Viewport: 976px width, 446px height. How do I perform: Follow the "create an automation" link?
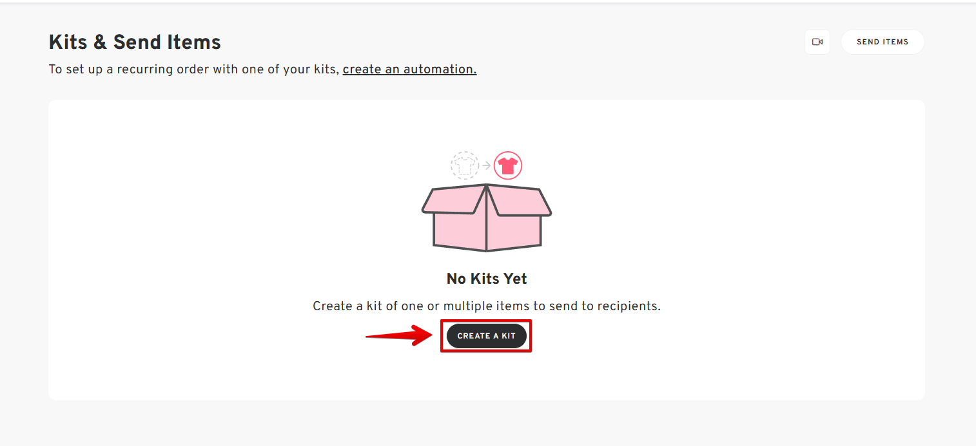click(409, 70)
